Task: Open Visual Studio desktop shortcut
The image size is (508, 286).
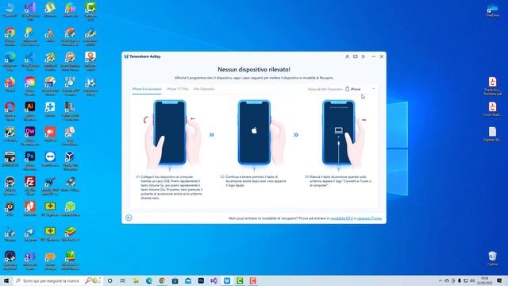Action: tap(30, 11)
